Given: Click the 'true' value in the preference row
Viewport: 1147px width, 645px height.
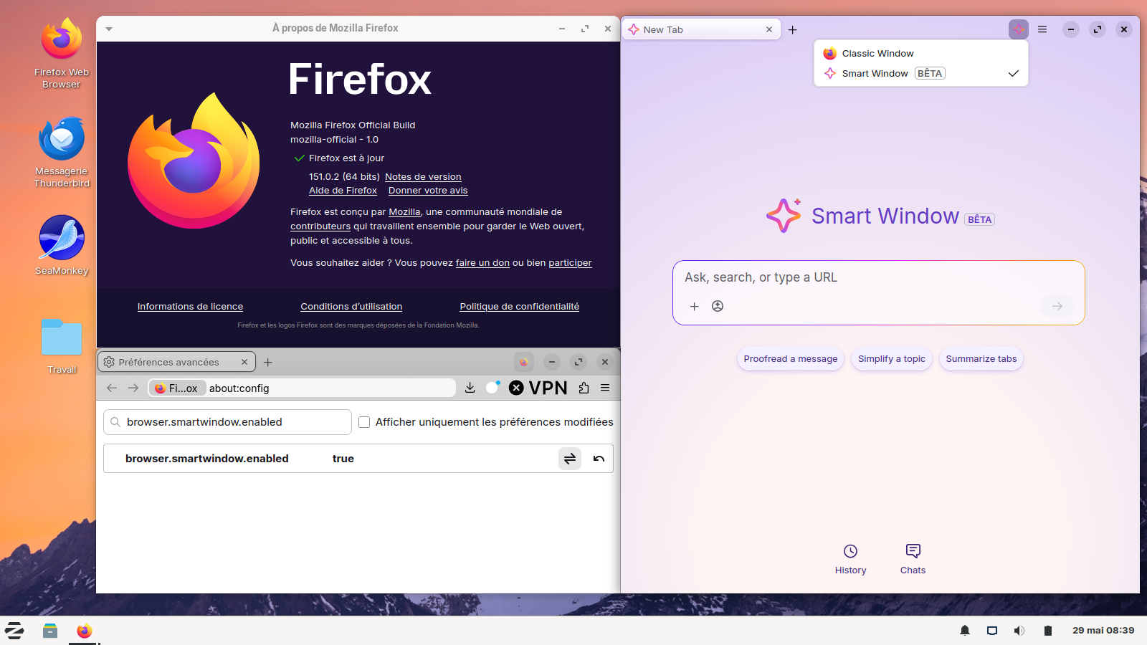Looking at the screenshot, I should (343, 459).
